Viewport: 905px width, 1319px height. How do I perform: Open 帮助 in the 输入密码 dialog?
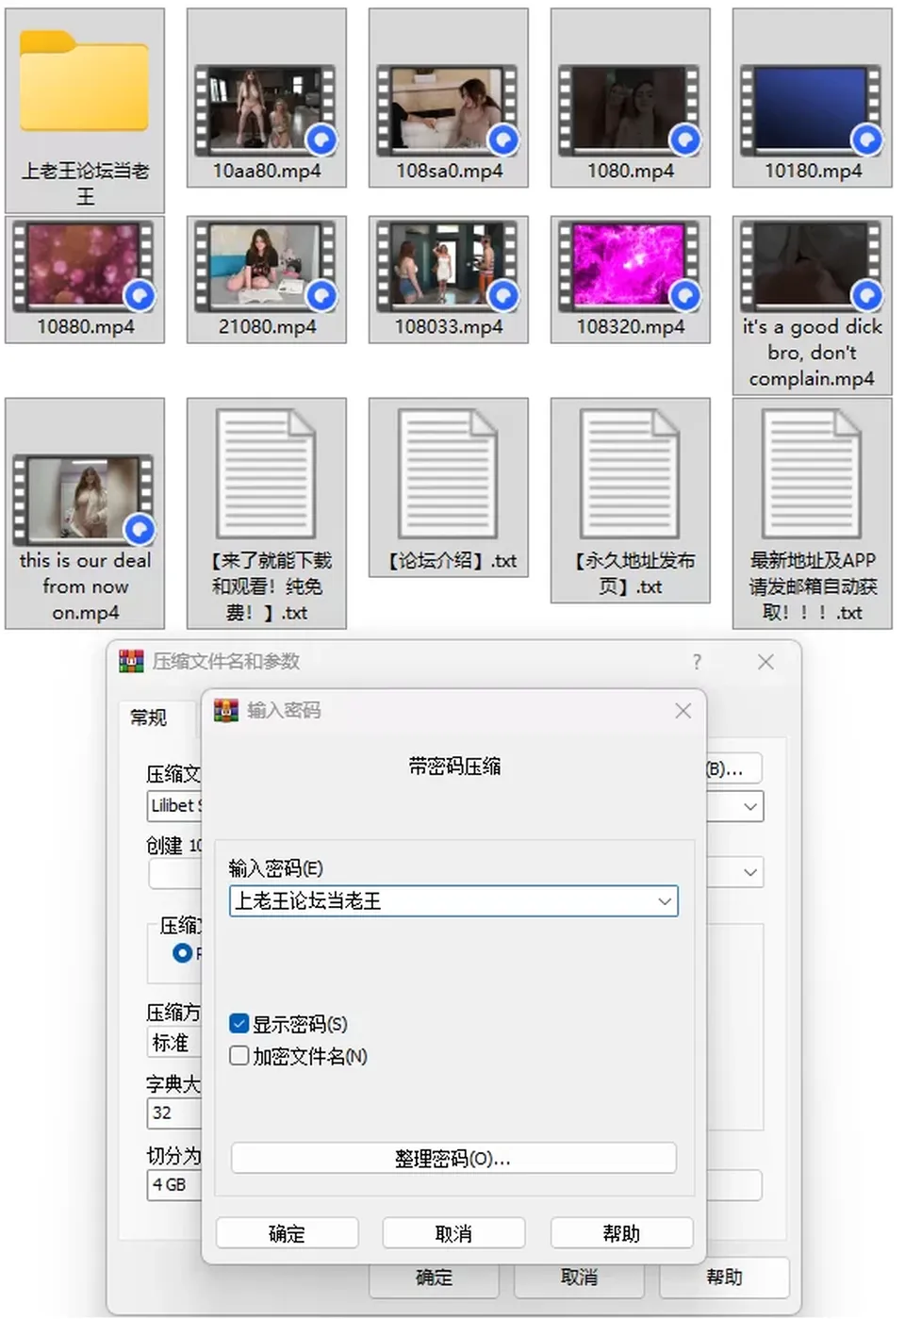(621, 1233)
